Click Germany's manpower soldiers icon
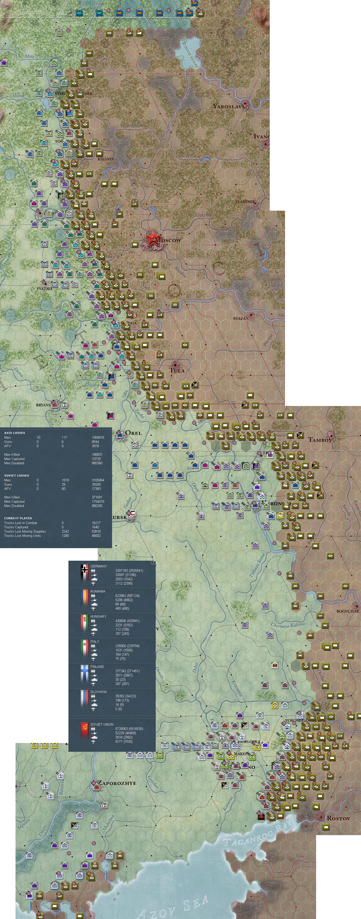361x919 pixels. 94,570
